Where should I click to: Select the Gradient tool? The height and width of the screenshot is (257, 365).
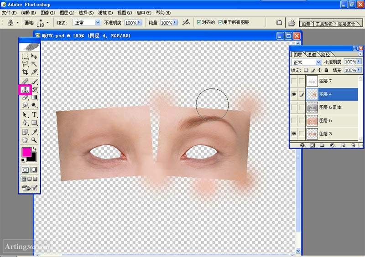34,98
